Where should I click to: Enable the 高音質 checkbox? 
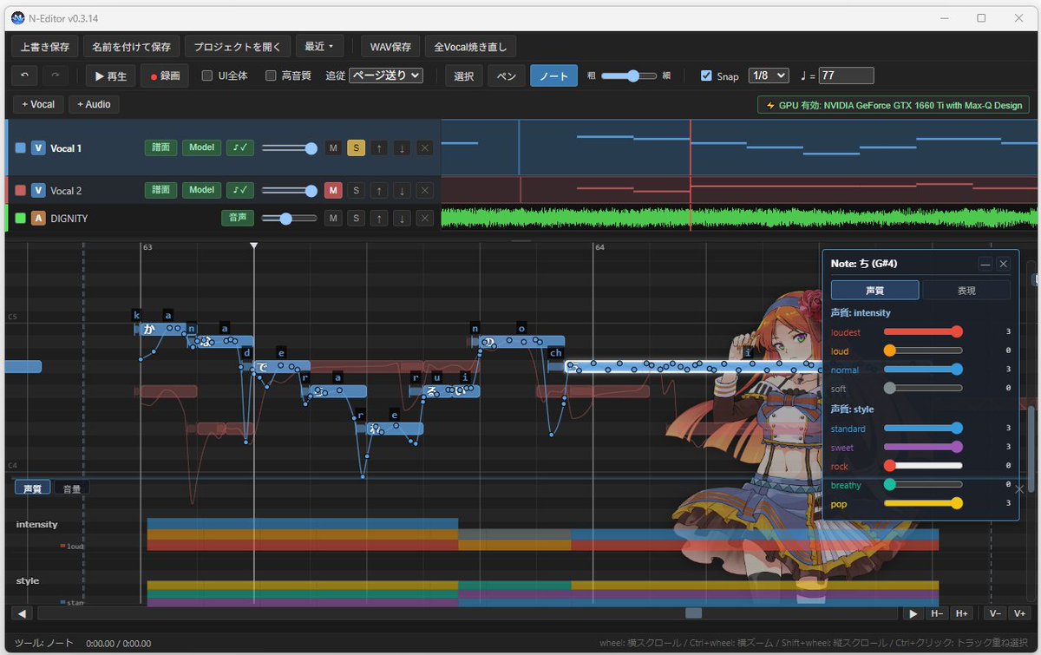point(271,75)
